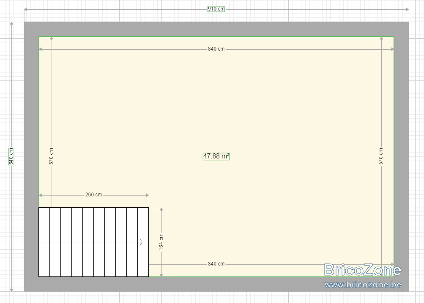The height and width of the screenshot is (303, 424).
Task: Select the first stair tread on left
Action: click(44, 242)
